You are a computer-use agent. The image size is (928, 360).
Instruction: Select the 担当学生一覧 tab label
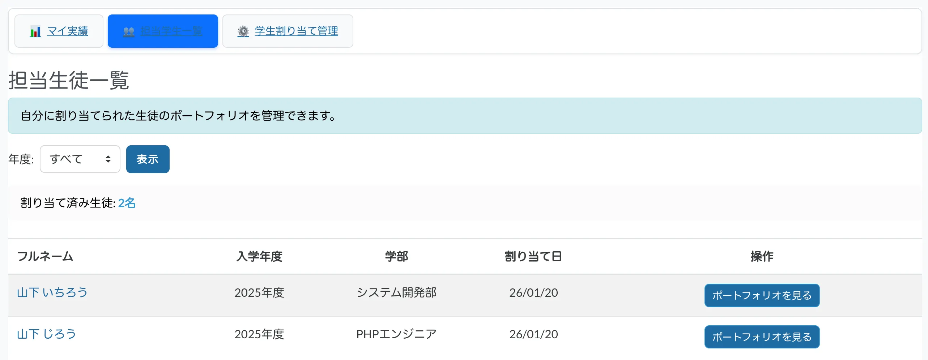[x=171, y=31]
